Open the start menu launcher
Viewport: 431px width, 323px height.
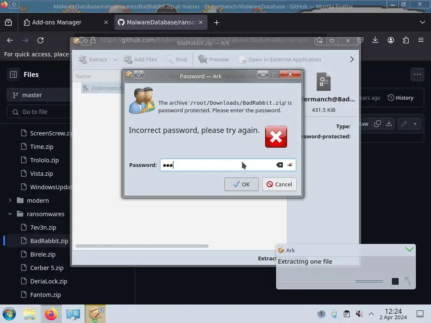pos(9,314)
